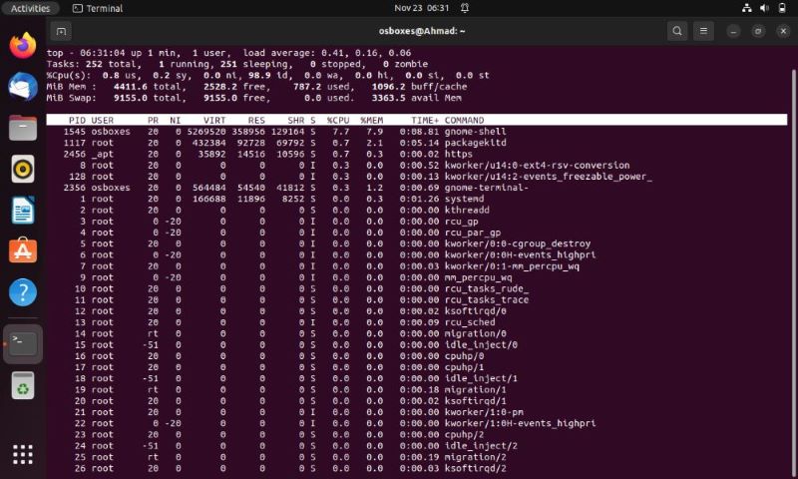Click the COMMAND column header

[x=464, y=120]
